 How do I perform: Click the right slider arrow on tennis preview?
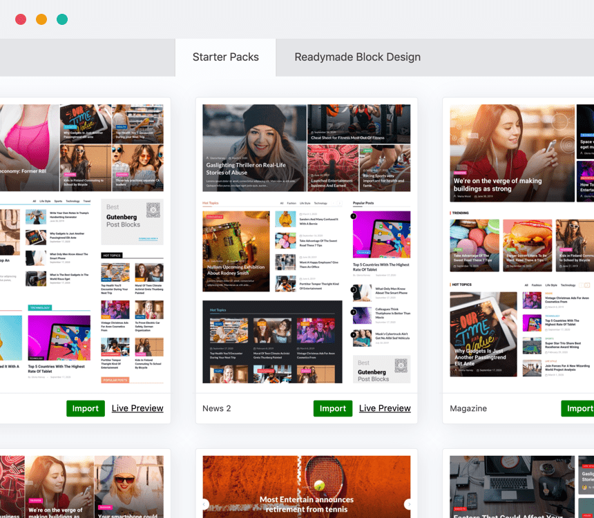click(408, 504)
